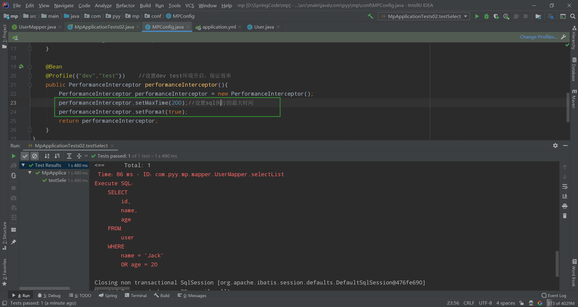
Task: Toggle Word Book tool window
Action: [x=574, y=273]
